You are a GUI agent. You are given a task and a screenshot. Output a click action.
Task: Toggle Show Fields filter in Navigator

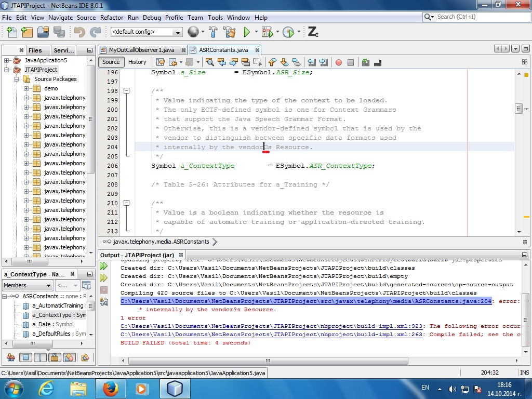coord(25,357)
